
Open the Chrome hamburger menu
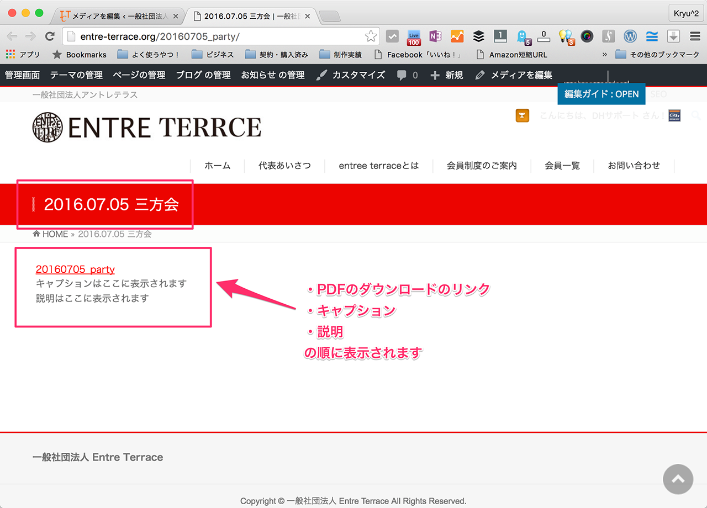pyautogui.click(x=695, y=36)
